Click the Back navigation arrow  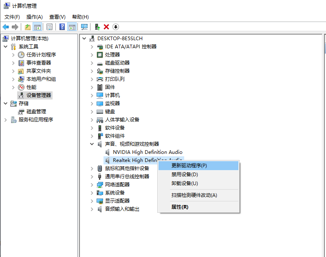(5, 26)
